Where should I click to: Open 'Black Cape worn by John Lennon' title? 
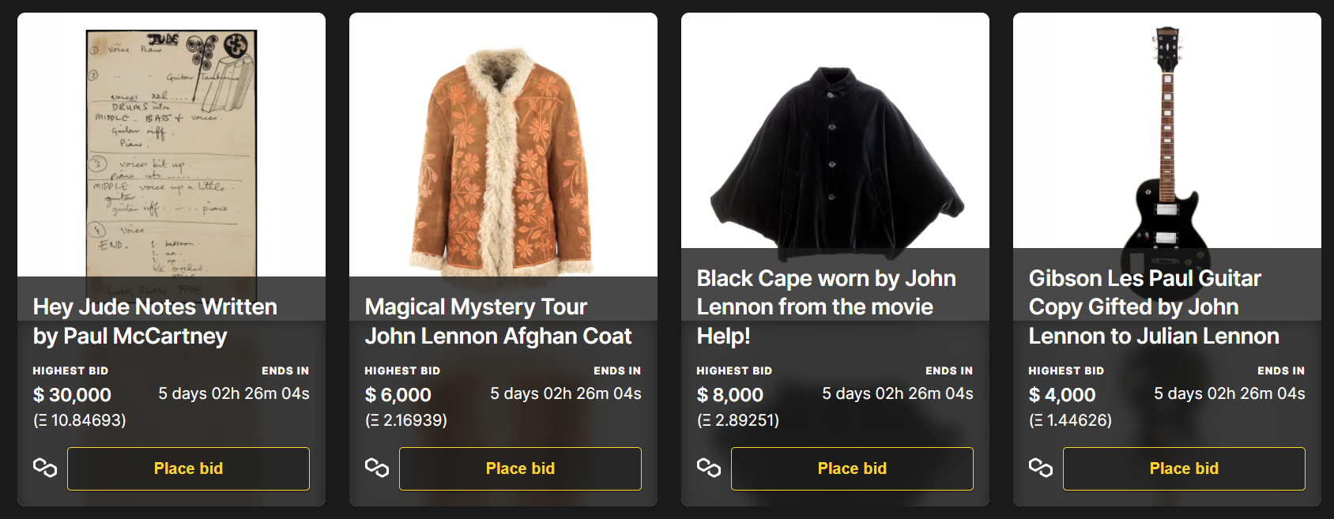[x=826, y=307]
